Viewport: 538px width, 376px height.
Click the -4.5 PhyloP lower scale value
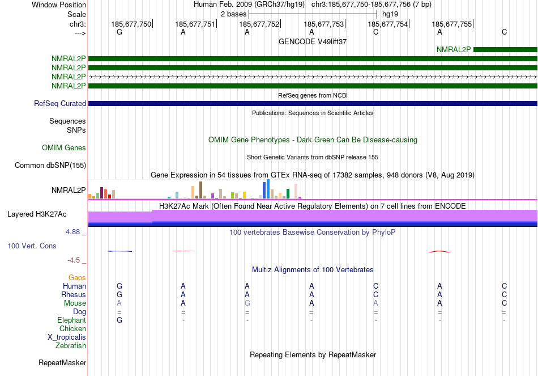[74, 260]
